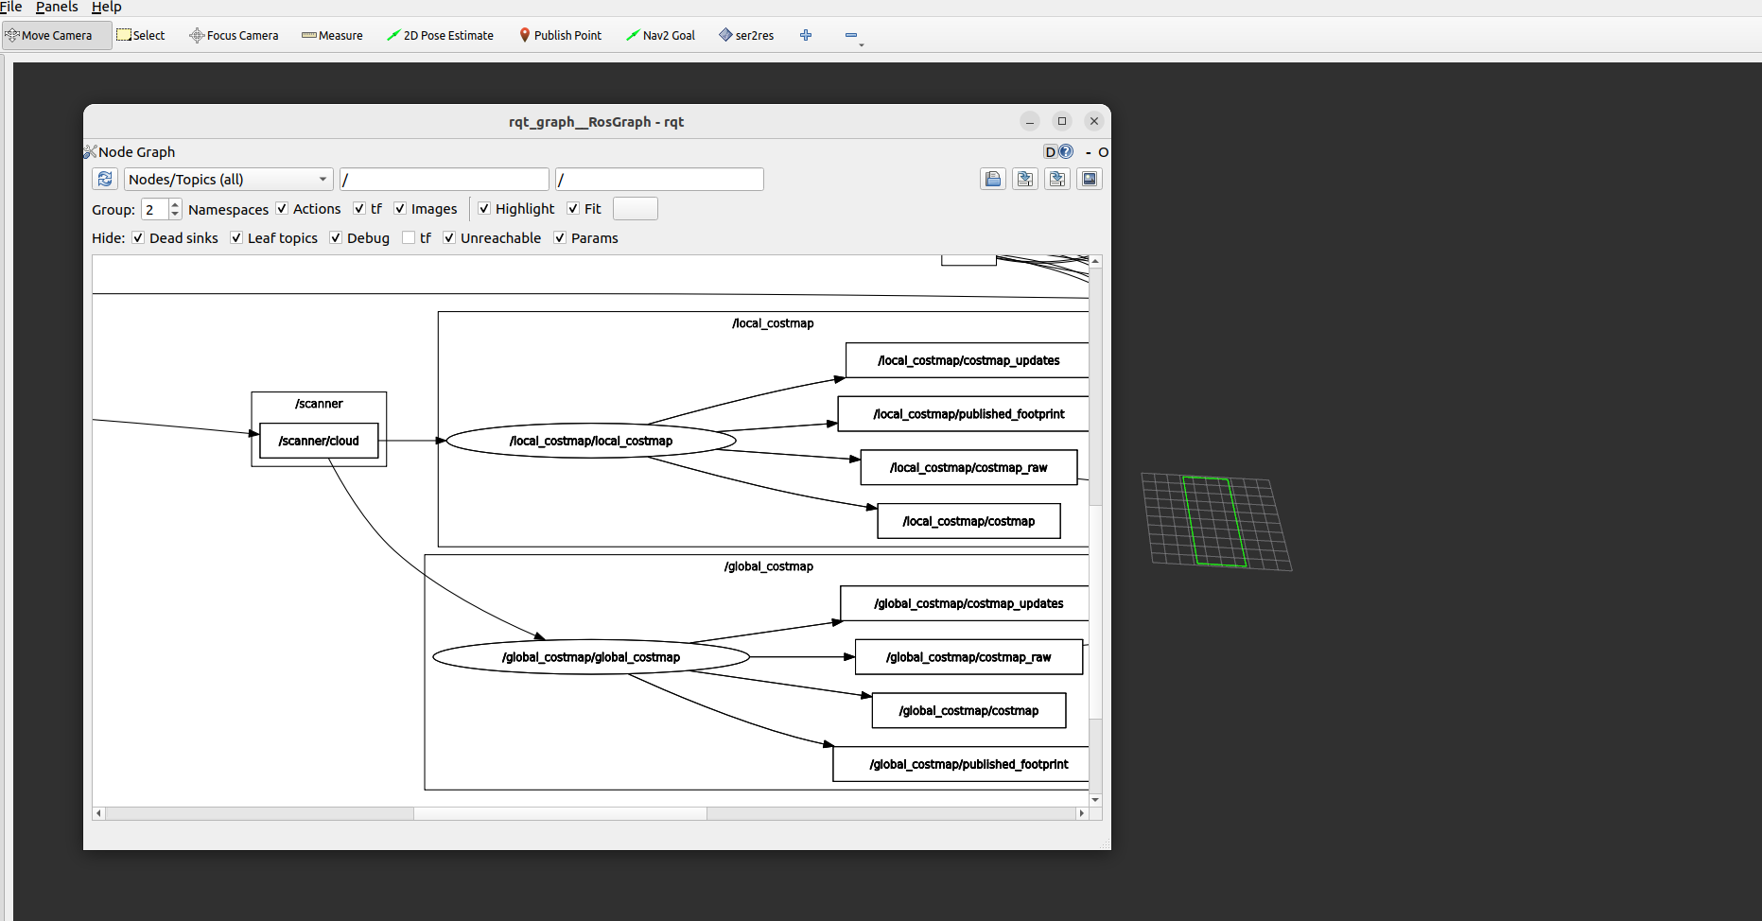This screenshot has width=1762, height=921.
Task: Open the File menu
Action: [10, 7]
